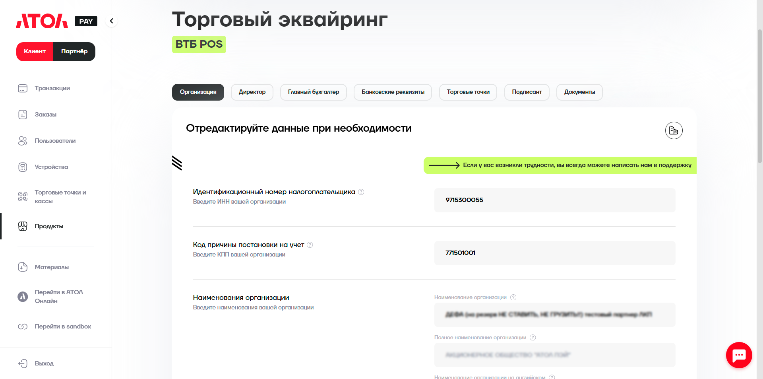Select the Торговые точки tab
The width and height of the screenshot is (763, 379).
click(x=468, y=92)
